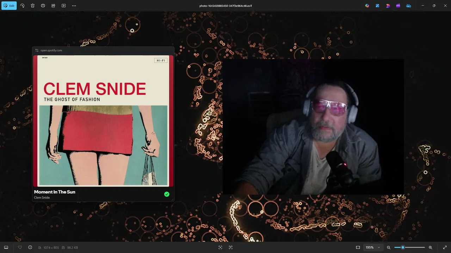
Task: Click the HI-FI badge on the album cover
Action: 161,60
